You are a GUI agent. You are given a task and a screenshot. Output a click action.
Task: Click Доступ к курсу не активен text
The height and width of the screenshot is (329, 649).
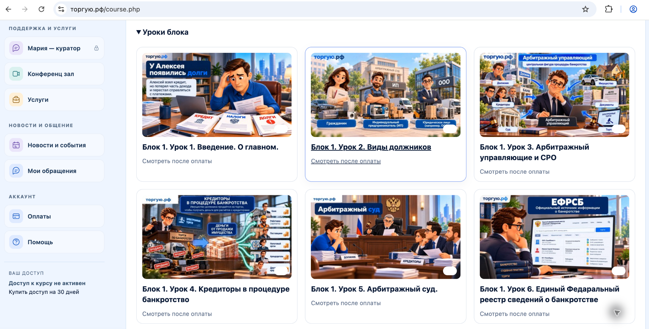[x=47, y=283]
